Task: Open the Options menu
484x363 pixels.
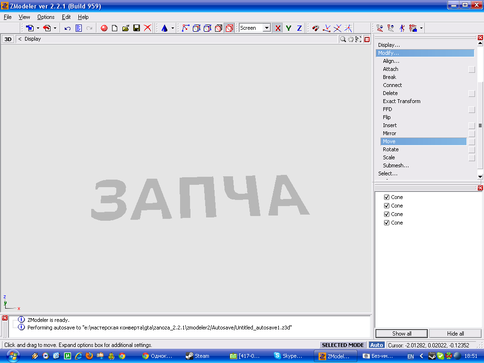Action: tap(46, 17)
